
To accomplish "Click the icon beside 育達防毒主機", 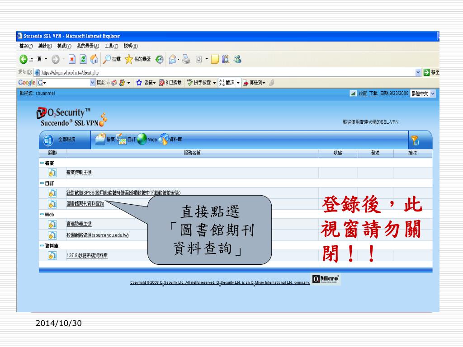I will pos(52,224).
